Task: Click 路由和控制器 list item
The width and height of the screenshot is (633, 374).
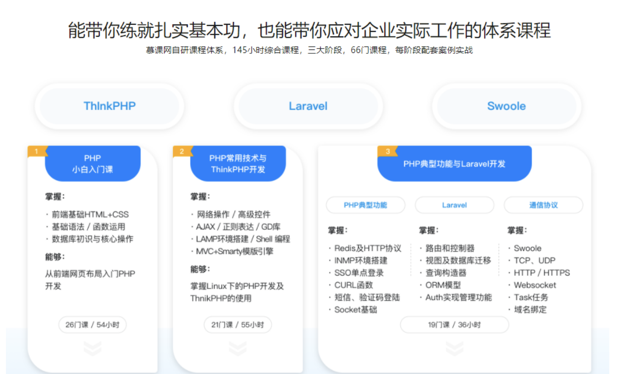Action: click(x=450, y=248)
